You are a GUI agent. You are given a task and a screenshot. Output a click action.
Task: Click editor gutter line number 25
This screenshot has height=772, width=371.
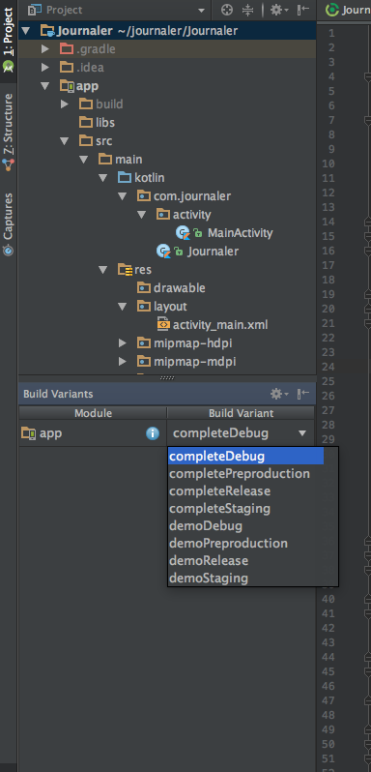[328, 381]
